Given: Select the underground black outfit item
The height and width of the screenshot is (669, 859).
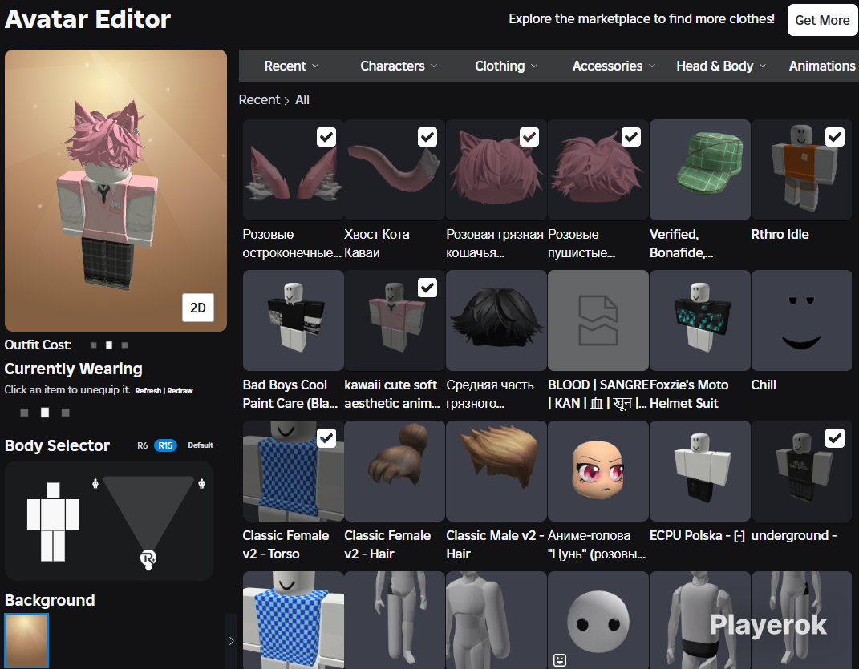Looking at the screenshot, I should (801, 471).
